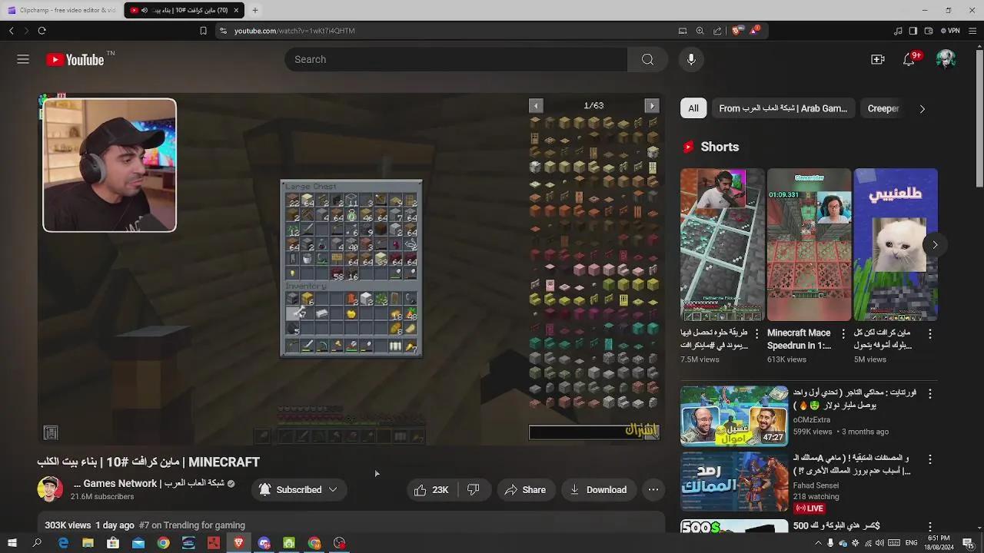Switch to the Clipchamp browser tab
Viewport: 984px width, 553px height.
coord(65,11)
